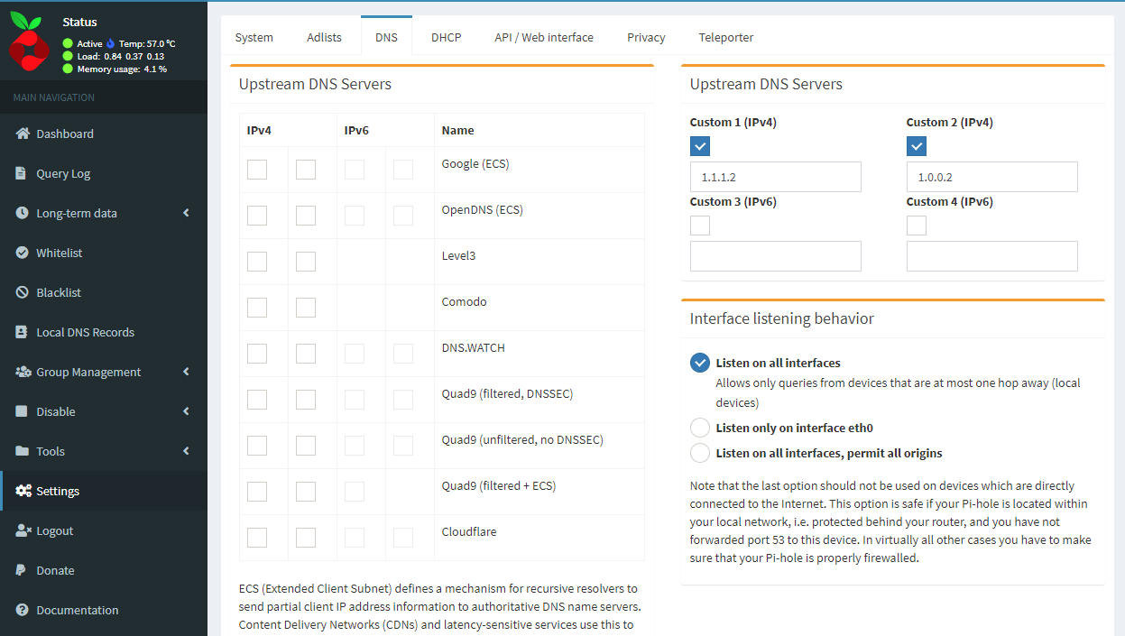Select Listen on all interfaces radio button

[700, 363]
